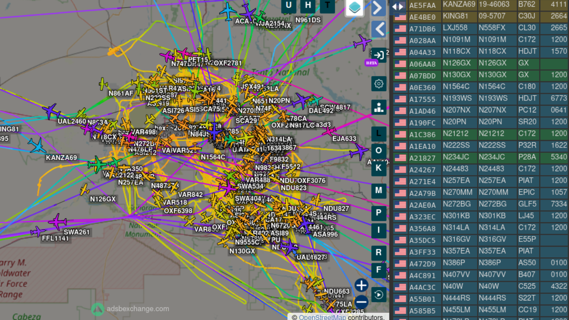Select the KANZA69 aircraft icon on map
The image size is (569, 320).
point(37,145)
